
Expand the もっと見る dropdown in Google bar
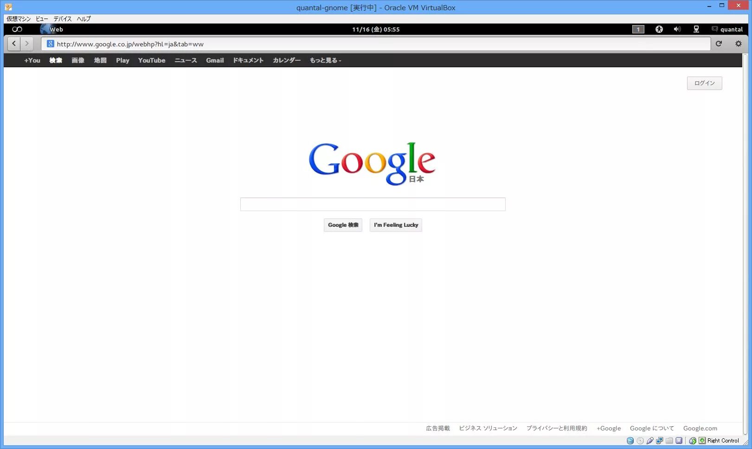click(x=325, y=60)
